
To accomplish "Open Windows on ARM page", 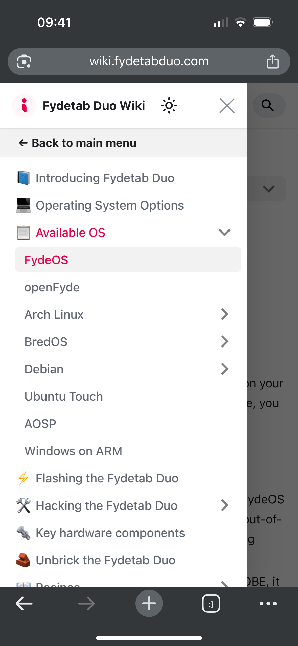I will [x=73, y=451].
